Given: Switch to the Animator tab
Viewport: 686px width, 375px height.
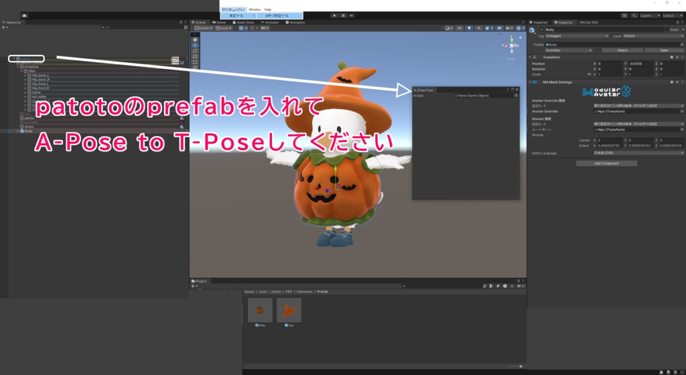Looking at the screenshot, I should tap(270, 22).
